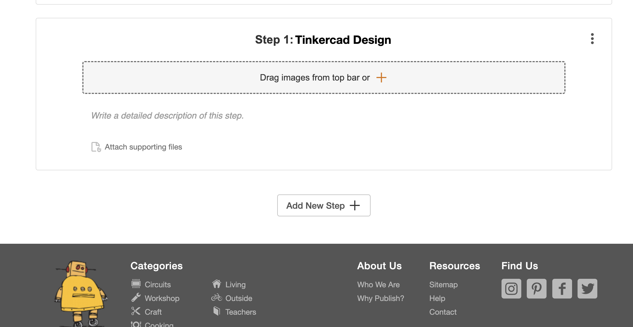Open Sitemap link

pos(443,285)
